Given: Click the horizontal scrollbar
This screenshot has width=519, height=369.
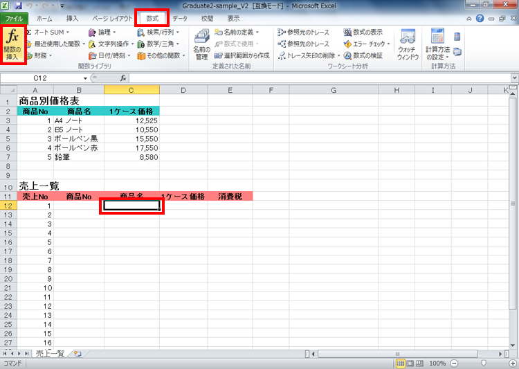Looking at the screenshot, I should pos(397,354).
